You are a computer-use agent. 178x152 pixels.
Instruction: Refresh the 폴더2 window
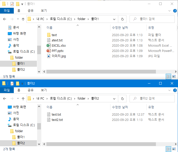pos(122,99)
